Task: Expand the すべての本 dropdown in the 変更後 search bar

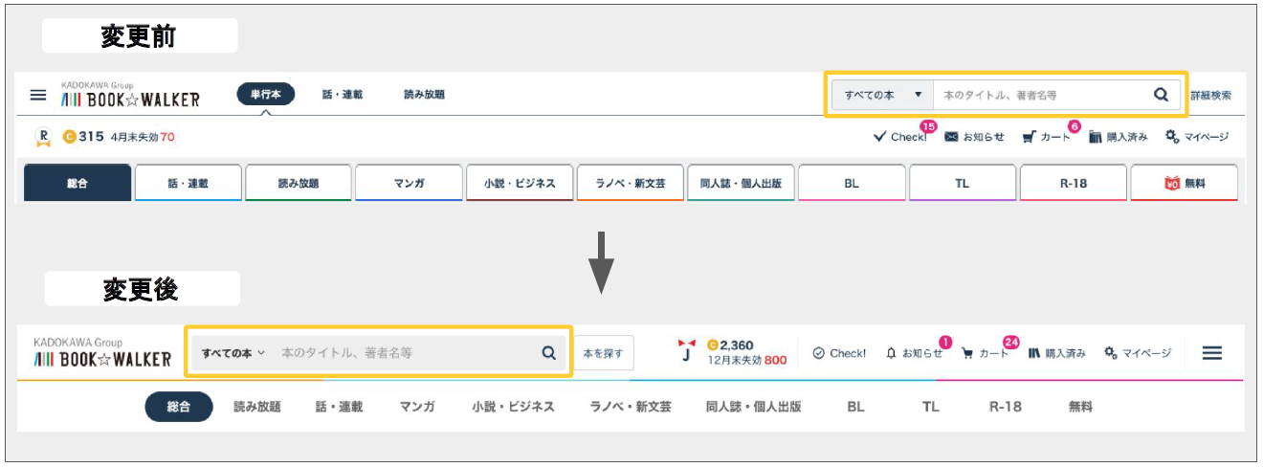Action: coord(233,353)
